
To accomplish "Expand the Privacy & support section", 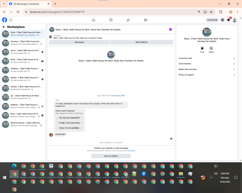I will click(x=207, y=75).
